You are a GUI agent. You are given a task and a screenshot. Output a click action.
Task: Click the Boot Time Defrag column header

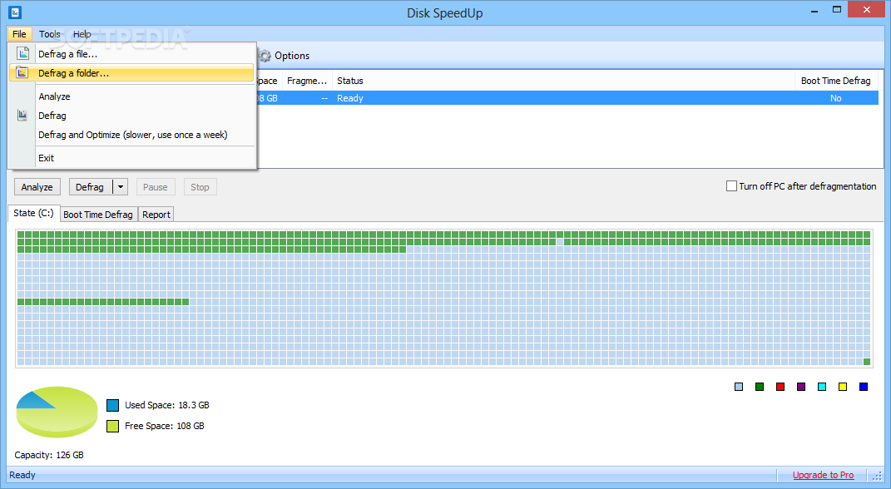[x=836, y=81]
